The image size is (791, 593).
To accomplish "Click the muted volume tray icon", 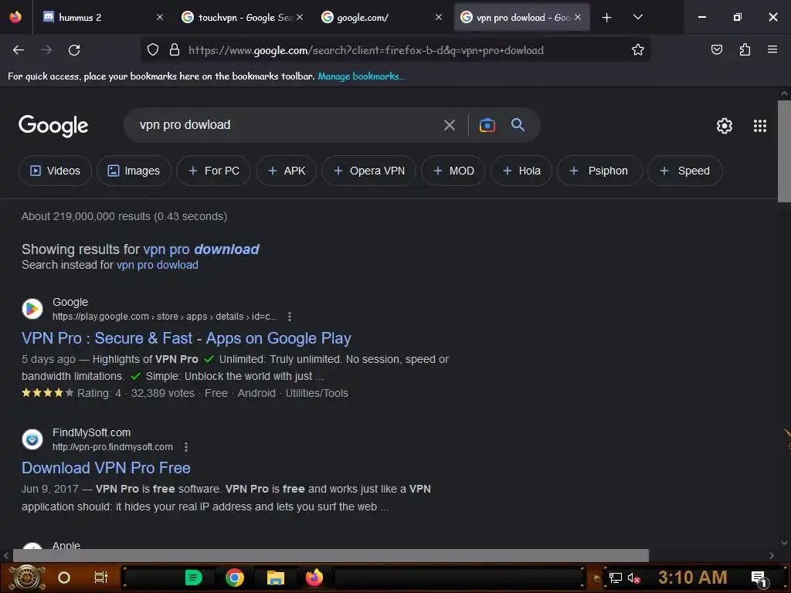I will 633,578.
